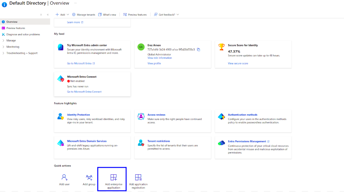Close the sidebar search with X icon
Viewport: 344px width, 192px height.
pos(41,15)
